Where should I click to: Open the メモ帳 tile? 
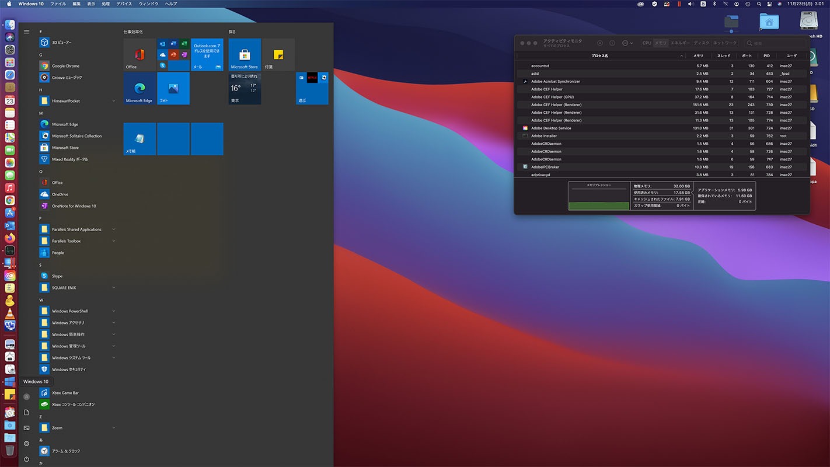140,139
